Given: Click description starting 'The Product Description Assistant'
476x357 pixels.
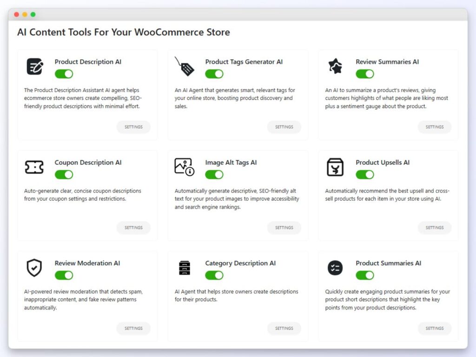Looking at the screenshot, I should click(83, 99).
